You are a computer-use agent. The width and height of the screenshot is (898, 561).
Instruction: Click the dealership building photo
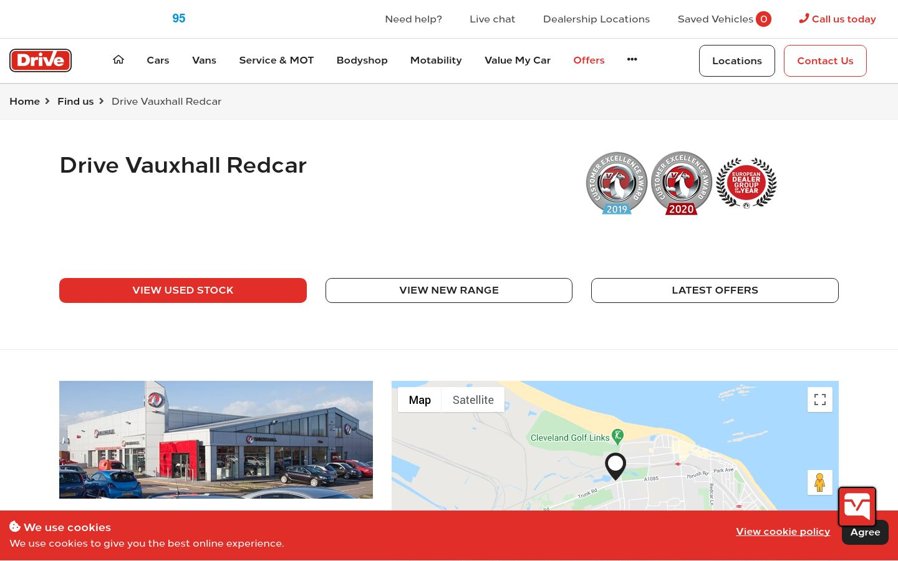(216, 439)
